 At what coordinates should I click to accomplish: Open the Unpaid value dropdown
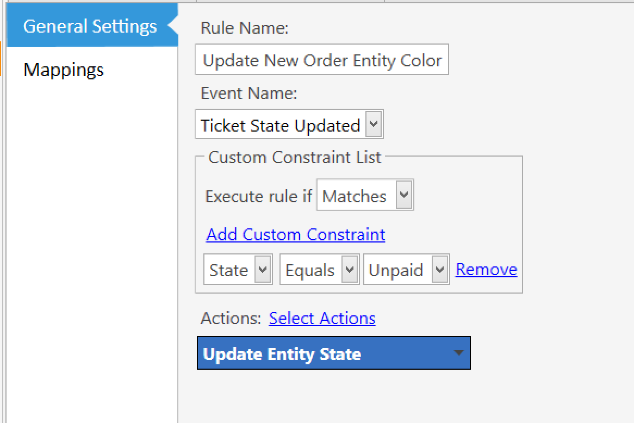(407, 269)
